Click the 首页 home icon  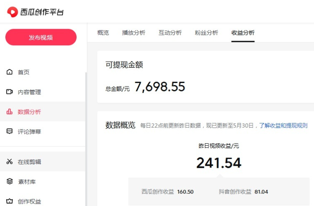coord(10,72)
